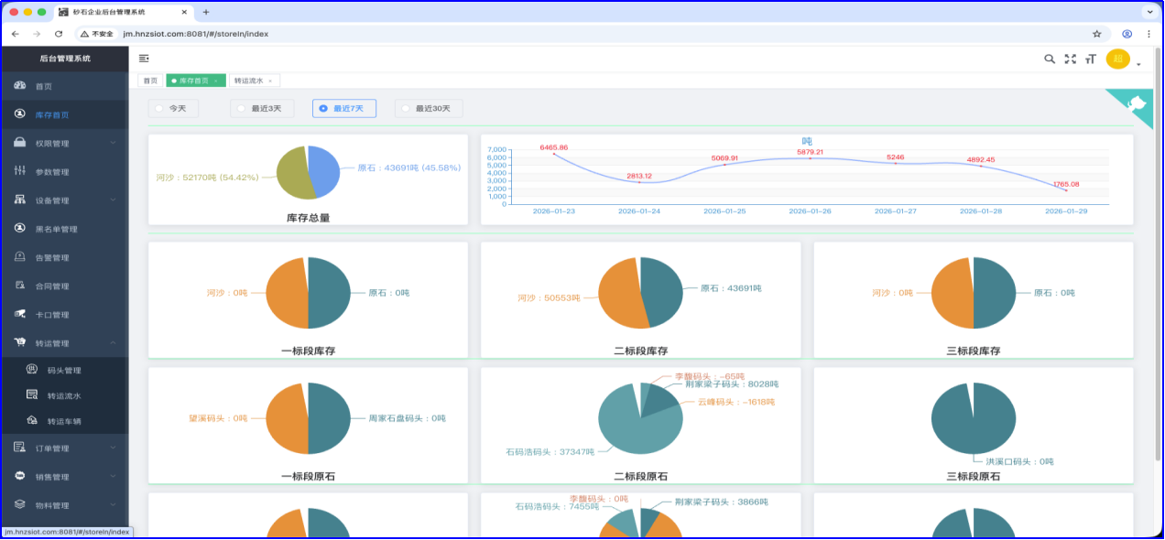Open 转运流水 in the sidebar
The image size is (1165, 540).
click(64, 395)
